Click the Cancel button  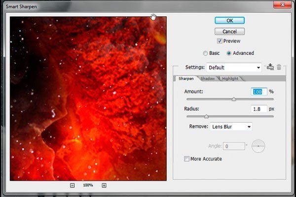point(229,32)
